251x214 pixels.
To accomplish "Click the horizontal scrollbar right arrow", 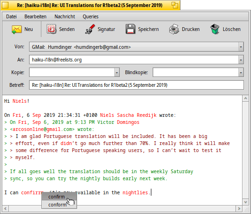I will (x=239, y=208).
